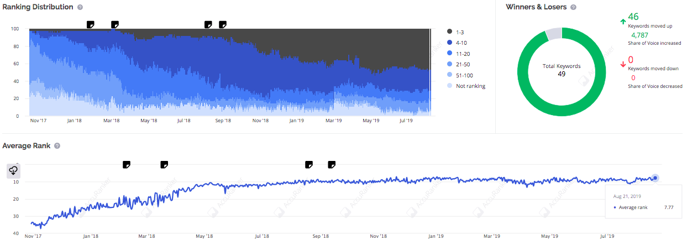Click the 4,787 Share of Voice value
The image size is (687, 245).
click(639, 35)
